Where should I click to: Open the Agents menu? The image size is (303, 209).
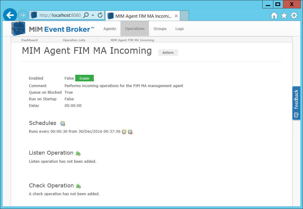coord(110,29)
